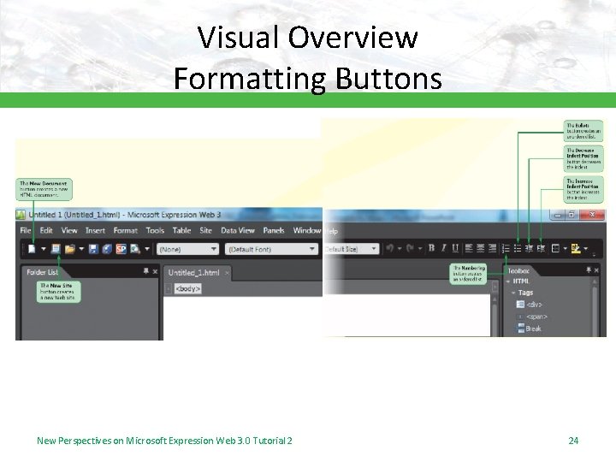Toggle Align Text Right

[x=492, y=248]
